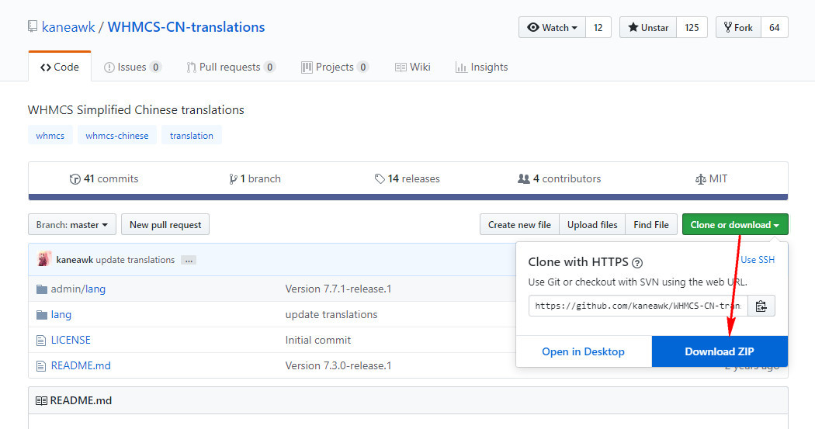Click the LICENSE file icon
815x429 pixels.
point(42,340)
